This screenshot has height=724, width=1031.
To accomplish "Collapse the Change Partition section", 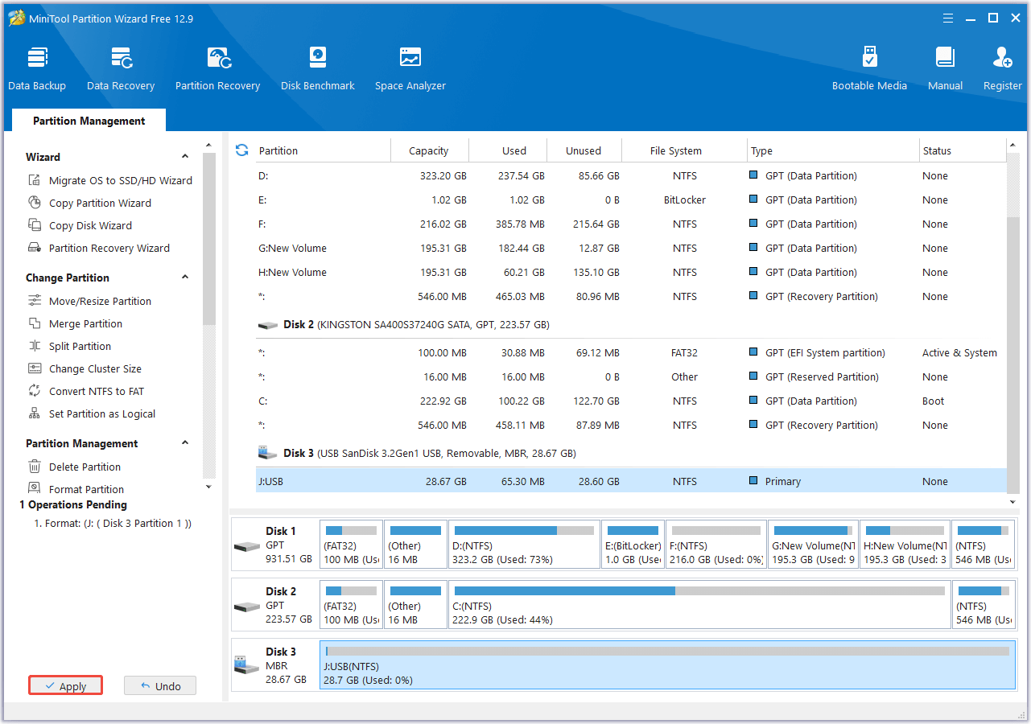I will [x=184, y=277].
